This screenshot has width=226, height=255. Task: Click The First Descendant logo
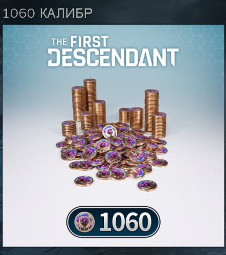[113, 51]
